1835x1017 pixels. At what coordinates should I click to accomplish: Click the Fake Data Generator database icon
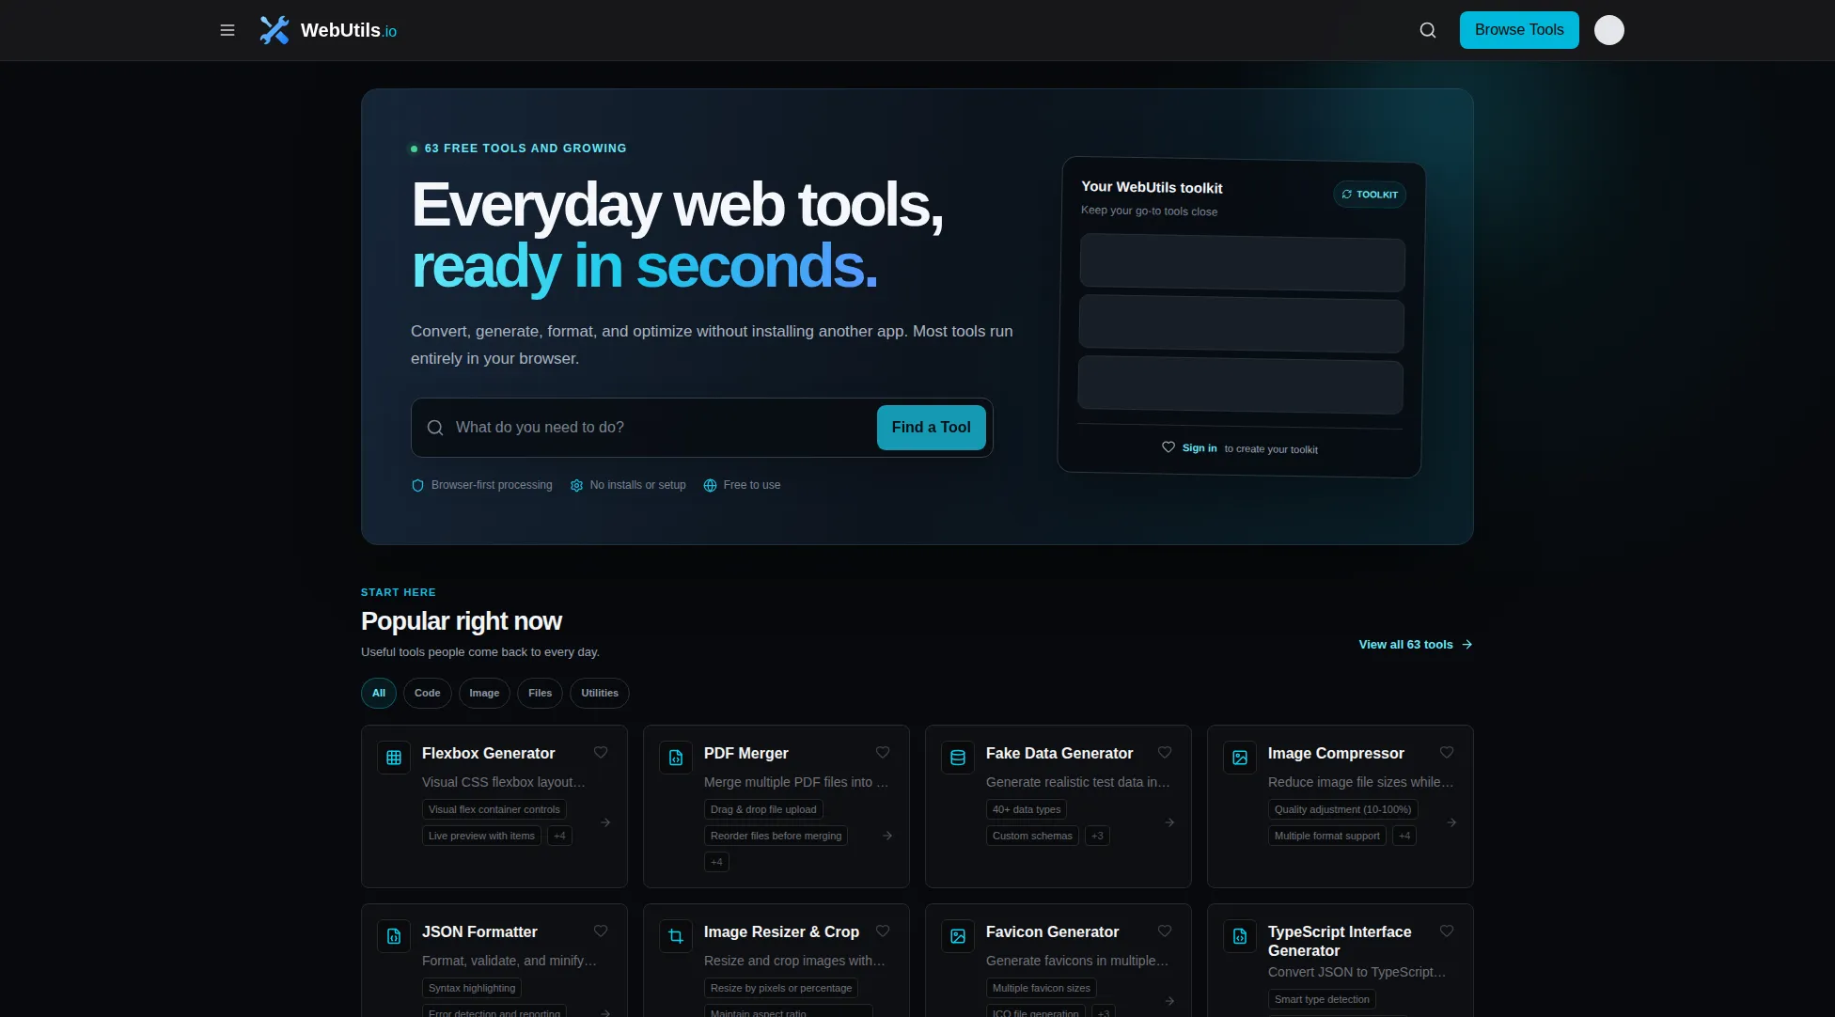point(958,758)
